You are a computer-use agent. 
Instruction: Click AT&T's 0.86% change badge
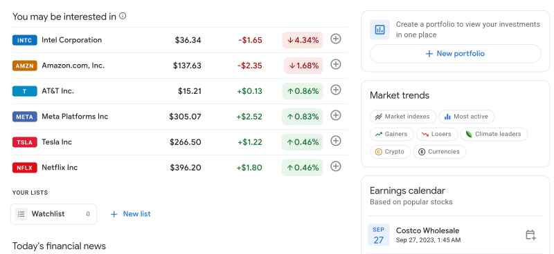(303, 91)
